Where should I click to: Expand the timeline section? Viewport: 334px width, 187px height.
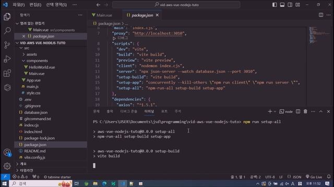[x=51, y=170]
